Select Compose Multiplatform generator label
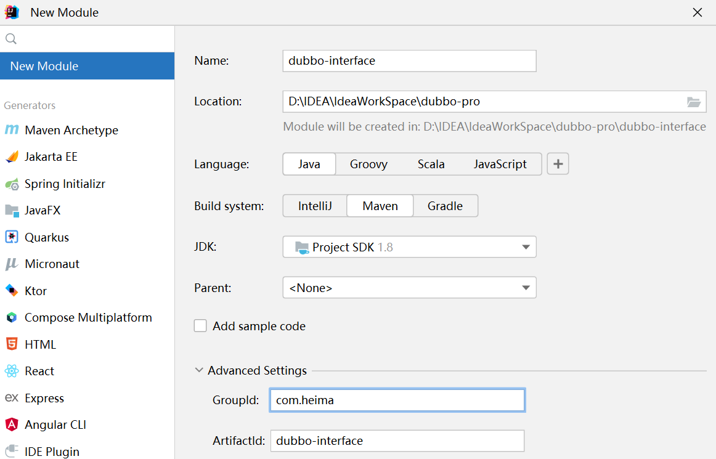The width and height of the screenshot is (716, 459). (x=88, y=317)
